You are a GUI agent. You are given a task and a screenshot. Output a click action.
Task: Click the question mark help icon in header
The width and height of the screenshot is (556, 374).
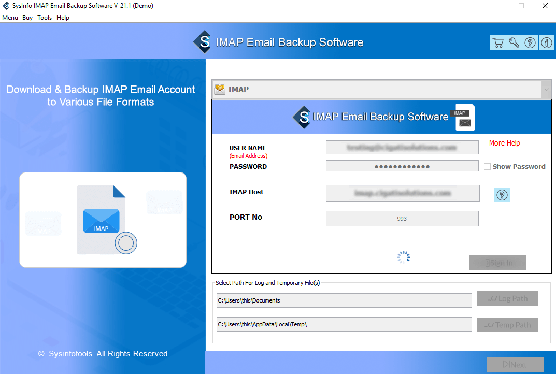pos(530,43)
